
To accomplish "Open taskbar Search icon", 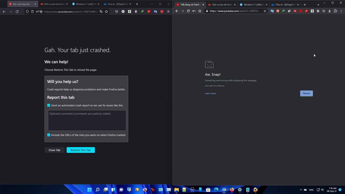I will [x=98, y=190].
